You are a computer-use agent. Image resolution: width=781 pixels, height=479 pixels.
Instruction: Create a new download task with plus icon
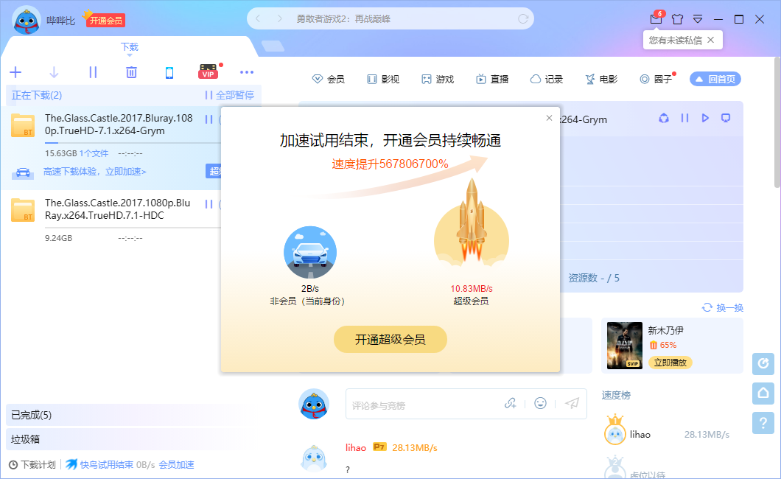point(15,72)
